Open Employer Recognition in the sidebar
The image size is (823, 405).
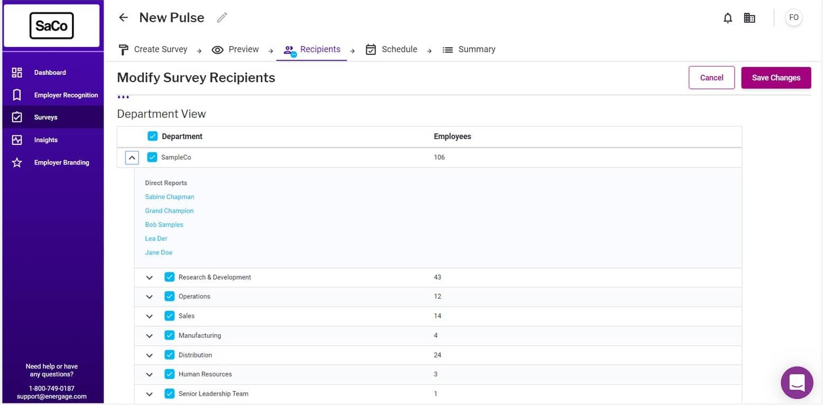(53, 95)
